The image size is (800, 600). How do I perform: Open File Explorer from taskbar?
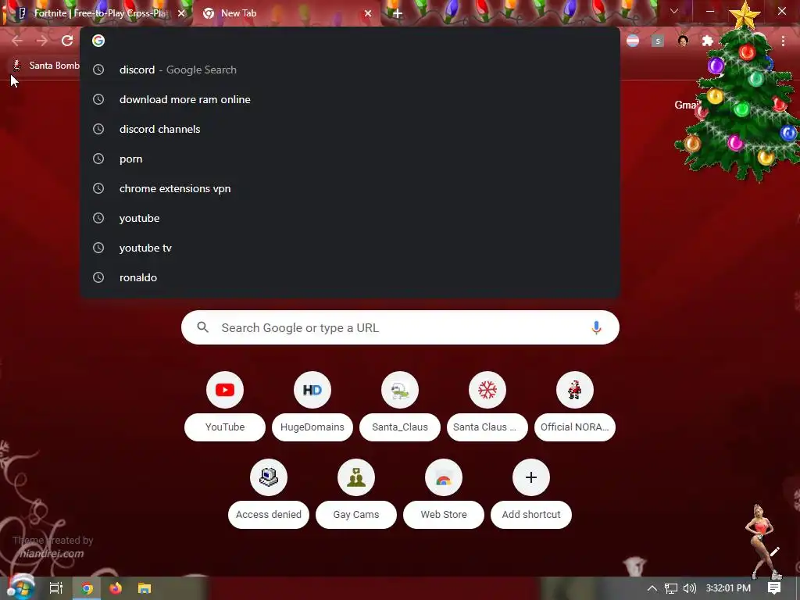(145, 588)
